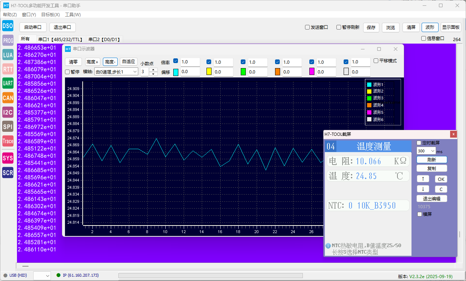Open the Trace sidebar icon
The height and width of the screenshot is (281, 466).
click(x=8, y=141)
